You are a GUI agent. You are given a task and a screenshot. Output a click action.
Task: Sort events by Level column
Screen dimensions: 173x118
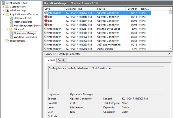click(x=54, y=9)
